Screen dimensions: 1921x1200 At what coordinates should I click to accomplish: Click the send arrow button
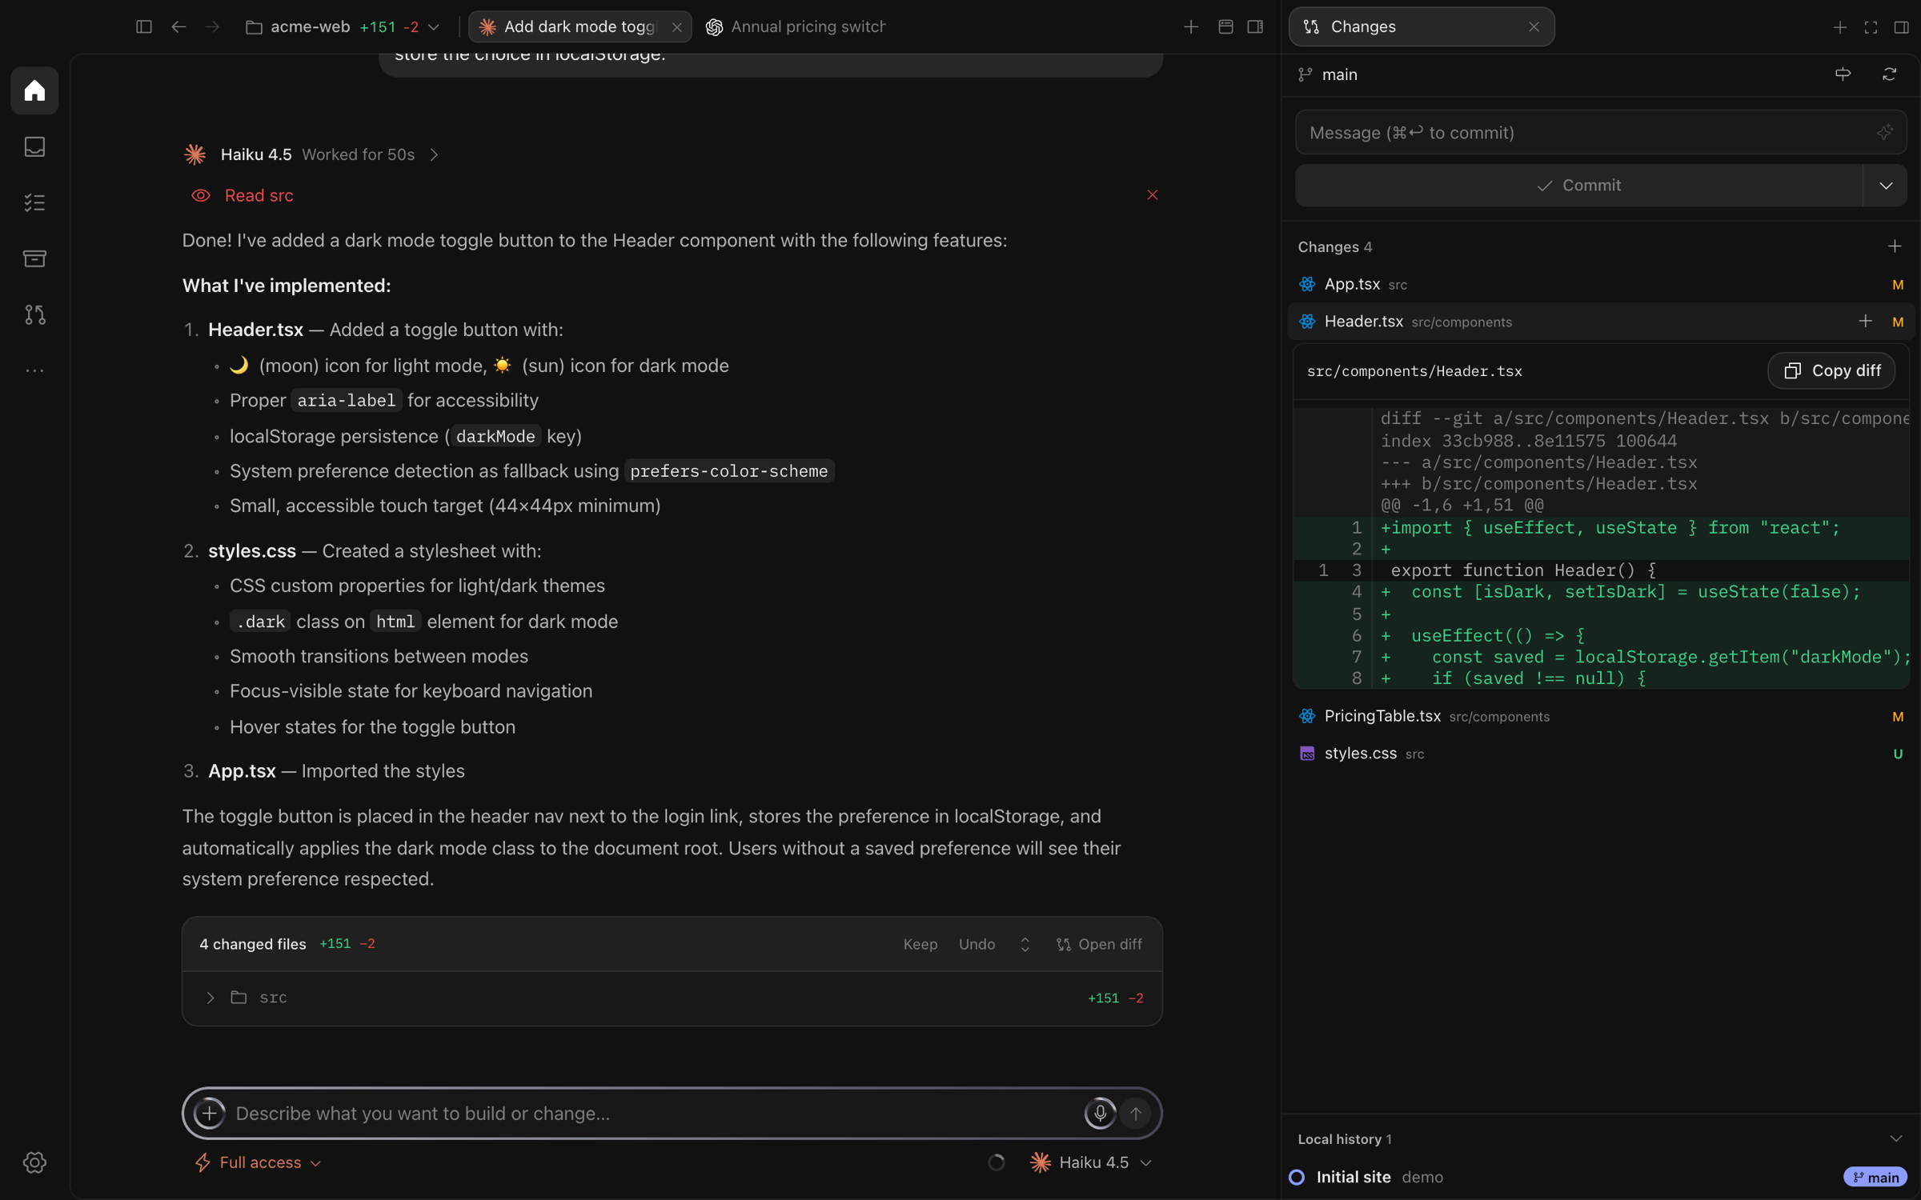click(1135, 1113)
